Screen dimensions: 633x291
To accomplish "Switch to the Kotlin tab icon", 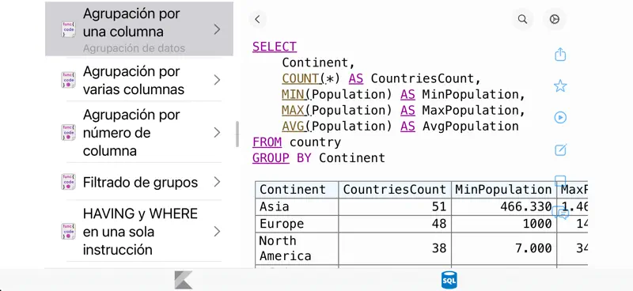I will tap(184, 280).
